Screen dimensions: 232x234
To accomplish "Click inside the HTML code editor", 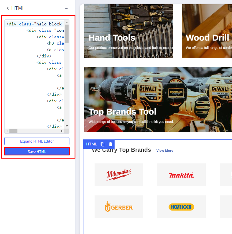I will click(35, 74).
